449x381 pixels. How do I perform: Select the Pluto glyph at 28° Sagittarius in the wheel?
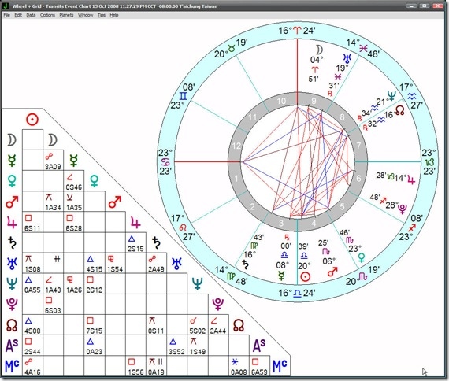click(403, 209)
